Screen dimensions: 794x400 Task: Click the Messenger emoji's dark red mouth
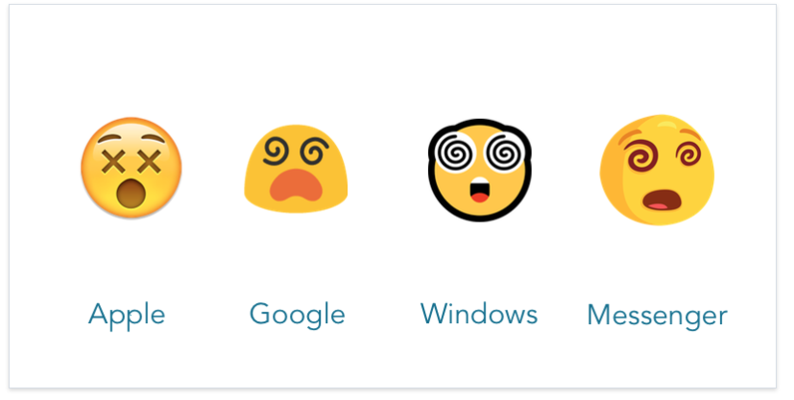662,200
